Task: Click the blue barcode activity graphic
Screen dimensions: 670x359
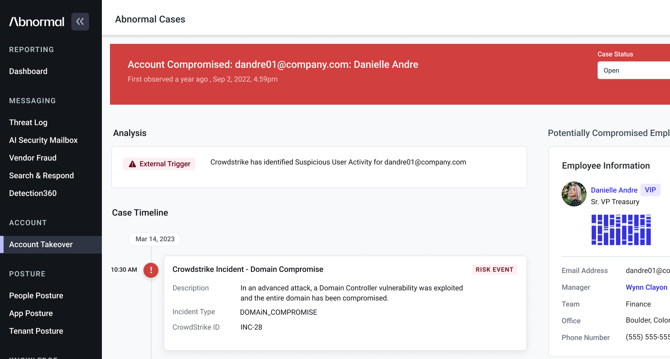Action: (621, 230)
